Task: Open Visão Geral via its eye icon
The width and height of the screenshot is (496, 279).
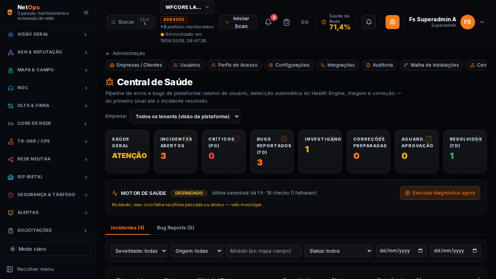Action: tap(10, 34)
